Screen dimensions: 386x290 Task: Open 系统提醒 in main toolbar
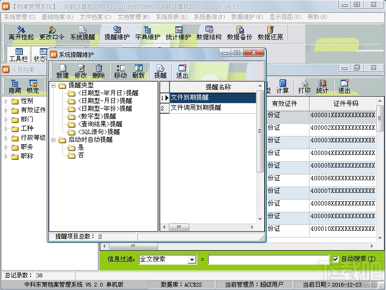(82, 33)
